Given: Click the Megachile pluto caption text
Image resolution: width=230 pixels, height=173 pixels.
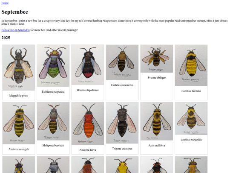Looking at the screenshot, I should [x=19, y=96].
